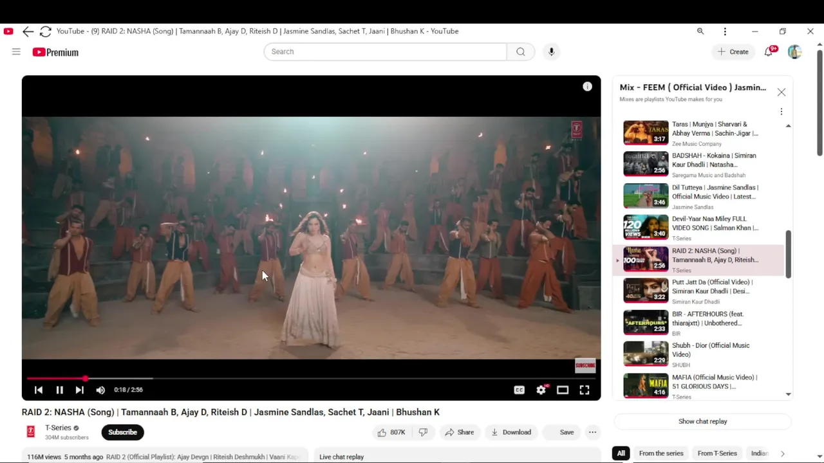This screenshot has width=824, height=463.
Task: Close the Mix playlist panel
Action: coord(782,92)
